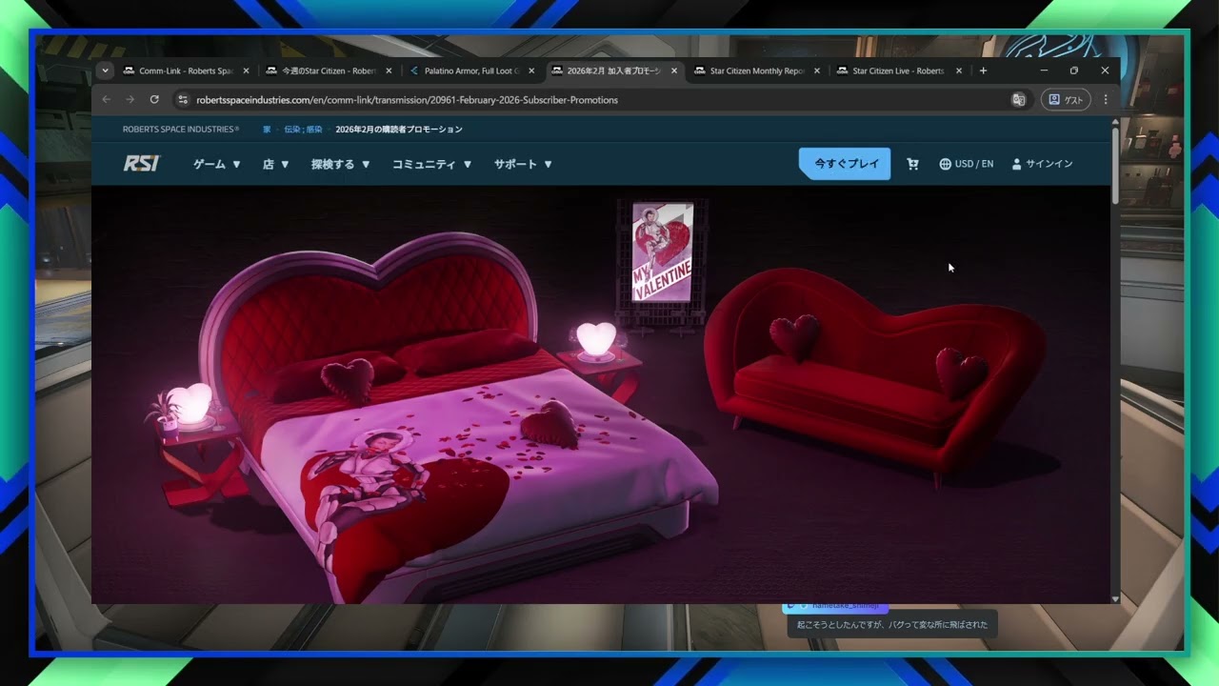Close the Star Citizen Monthly Report tab
This screenshot has height=686, width=1219.
[x=817, y=71]
